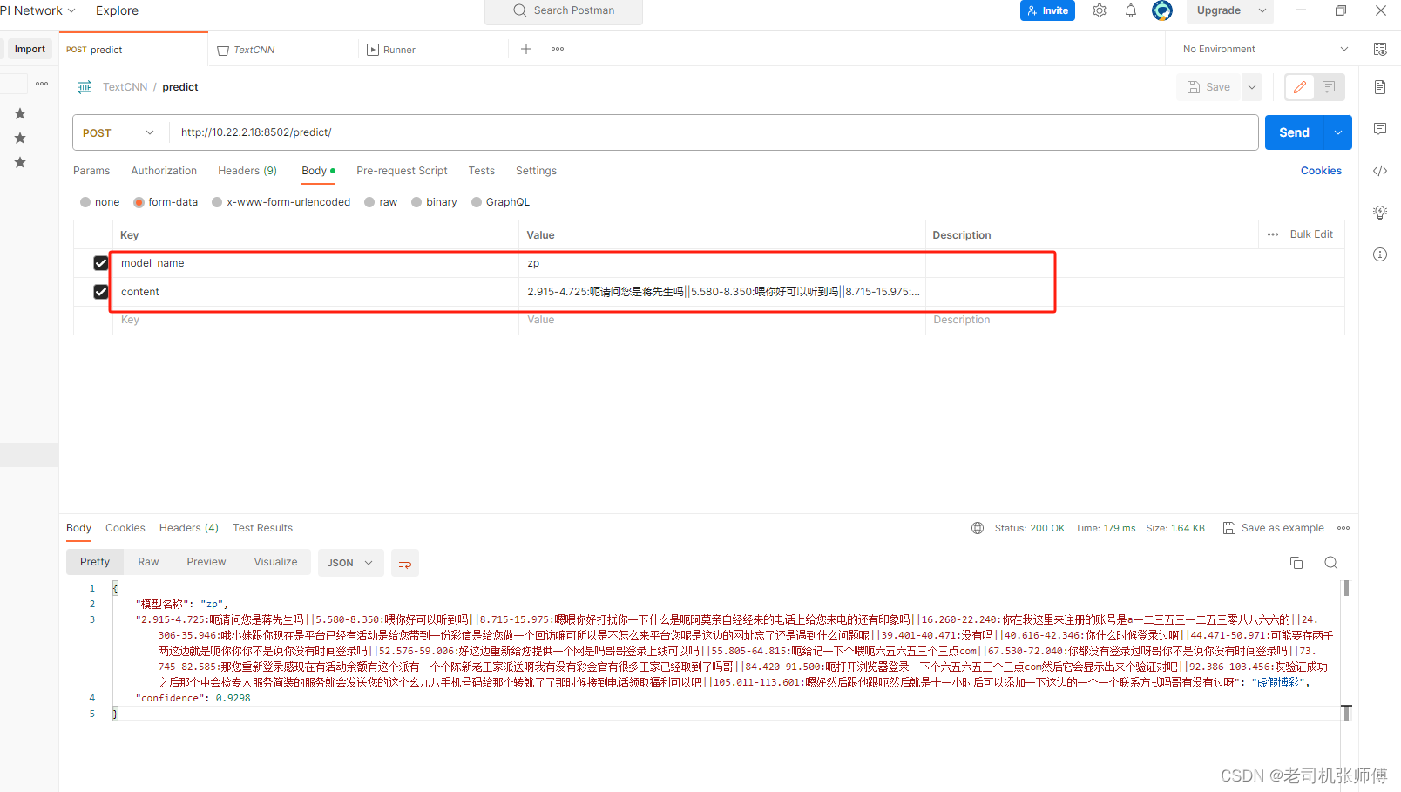The width and height of the screenshot is (1401, 792).
Task: Open the request info icon
Action: (1380, 254)
